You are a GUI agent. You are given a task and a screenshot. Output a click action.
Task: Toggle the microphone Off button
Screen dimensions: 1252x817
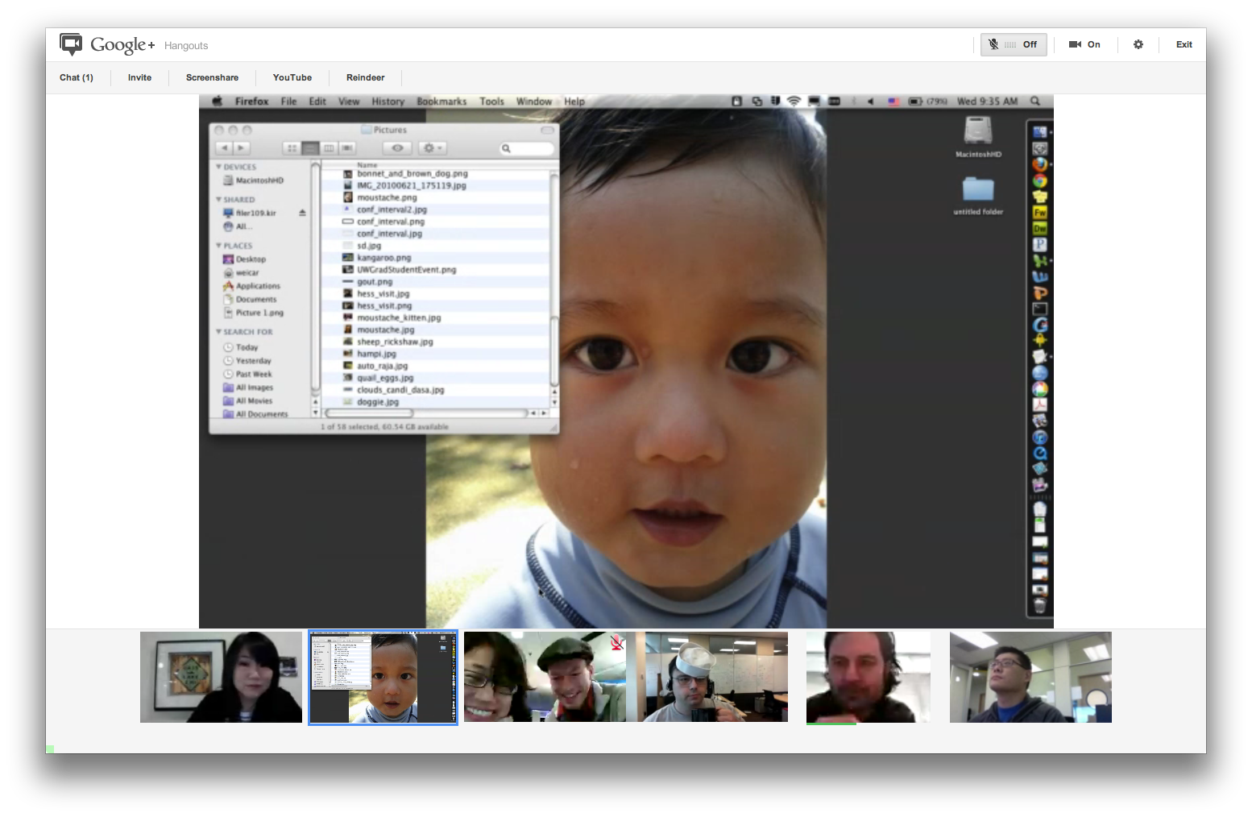(1014, 44)
